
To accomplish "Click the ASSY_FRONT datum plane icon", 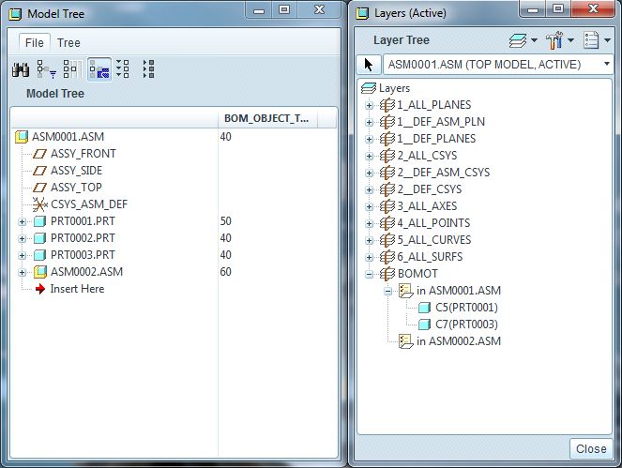I will click(39, 154).
